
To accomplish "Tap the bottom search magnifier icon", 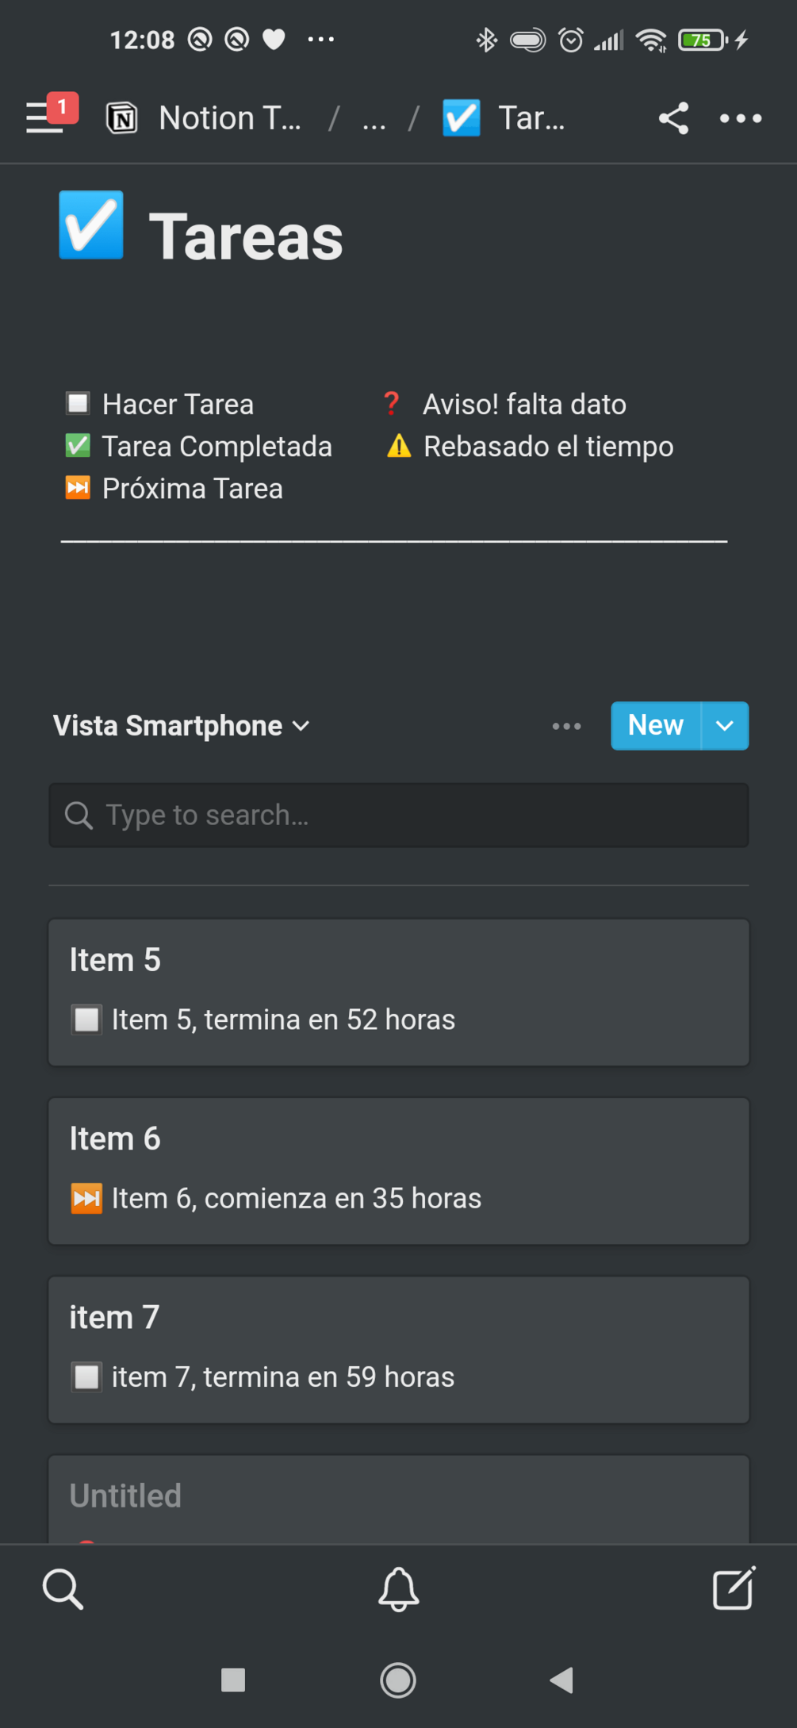I will pos(63,1588).
